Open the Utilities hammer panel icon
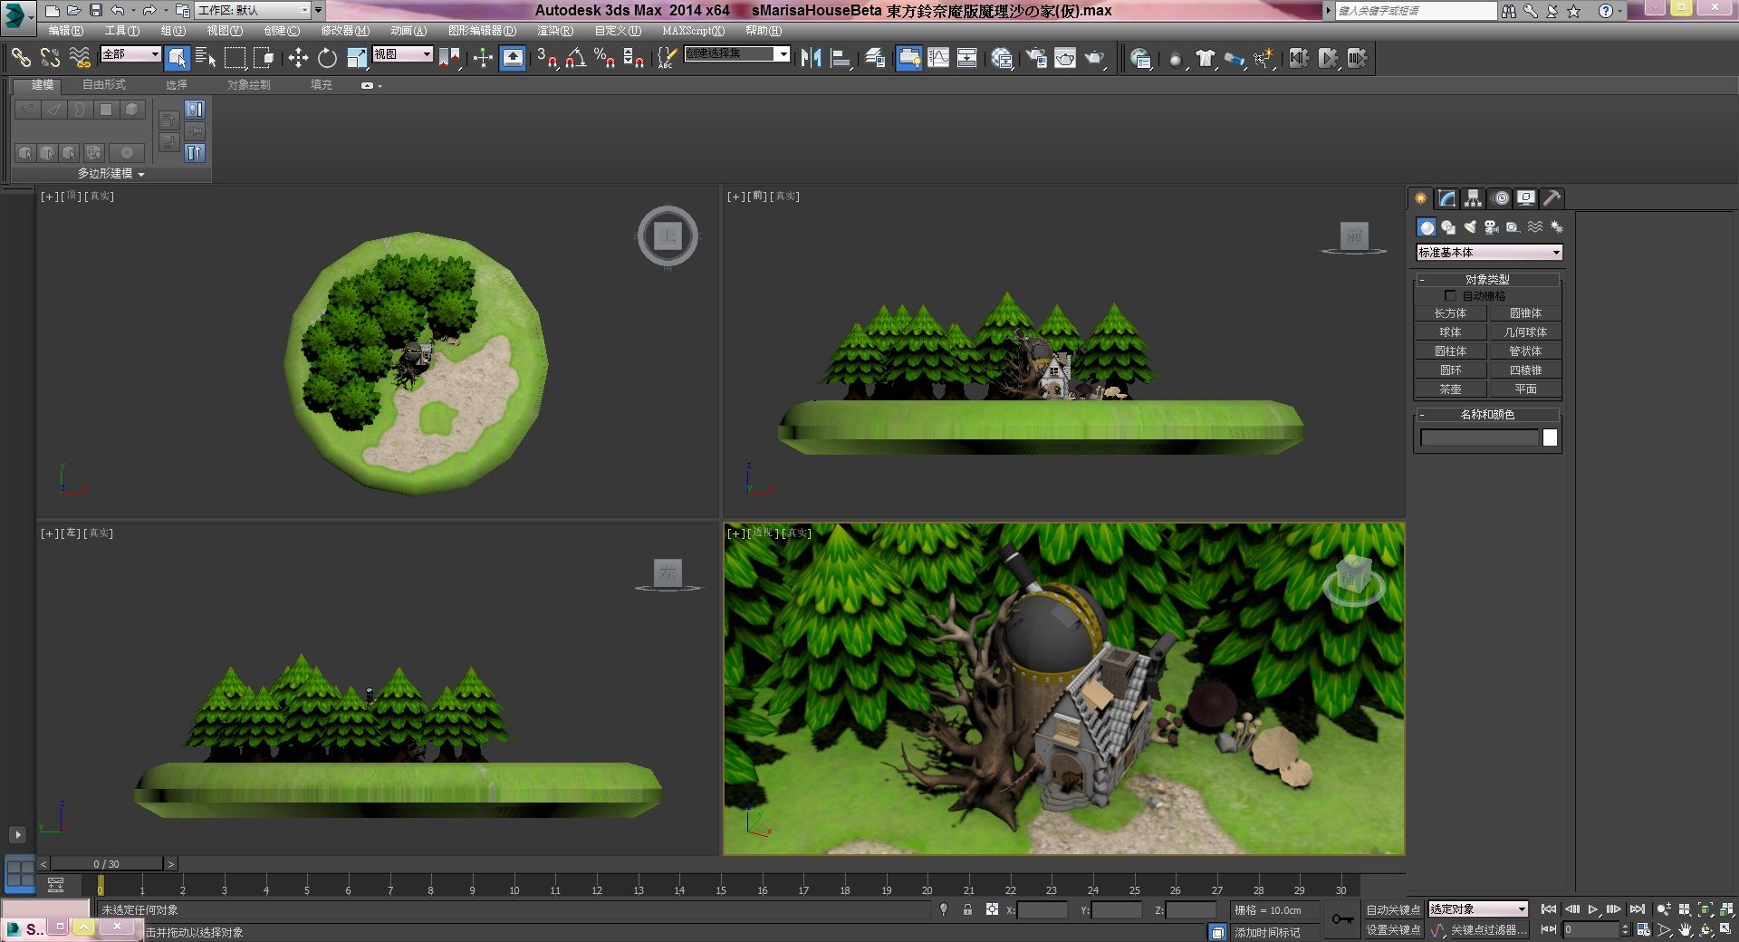Image resolution: width=1739 pixels, height=942 pixels. coord(1552,198)
